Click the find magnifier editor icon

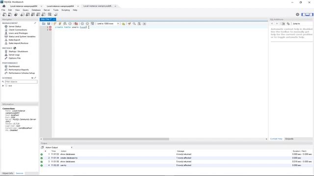coord(134,23)
